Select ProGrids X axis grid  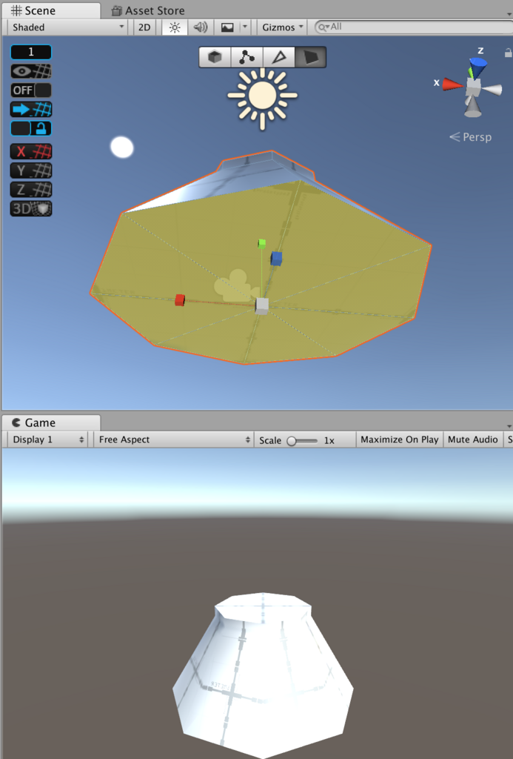coord(31,151)
